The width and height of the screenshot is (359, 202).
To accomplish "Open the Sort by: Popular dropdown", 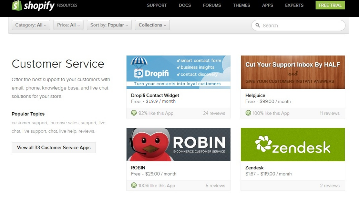I will [x=109, y=25].
